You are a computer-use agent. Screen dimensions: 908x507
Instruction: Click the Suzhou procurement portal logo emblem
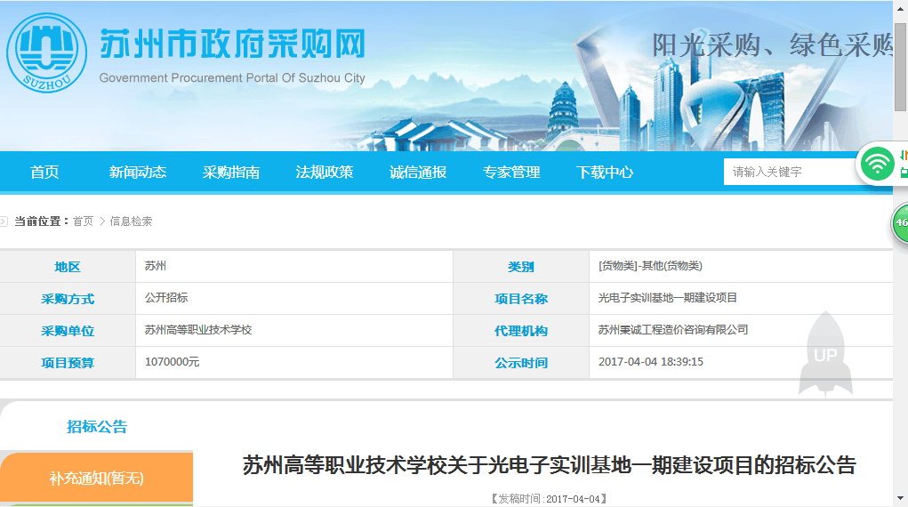pos(46,52)
